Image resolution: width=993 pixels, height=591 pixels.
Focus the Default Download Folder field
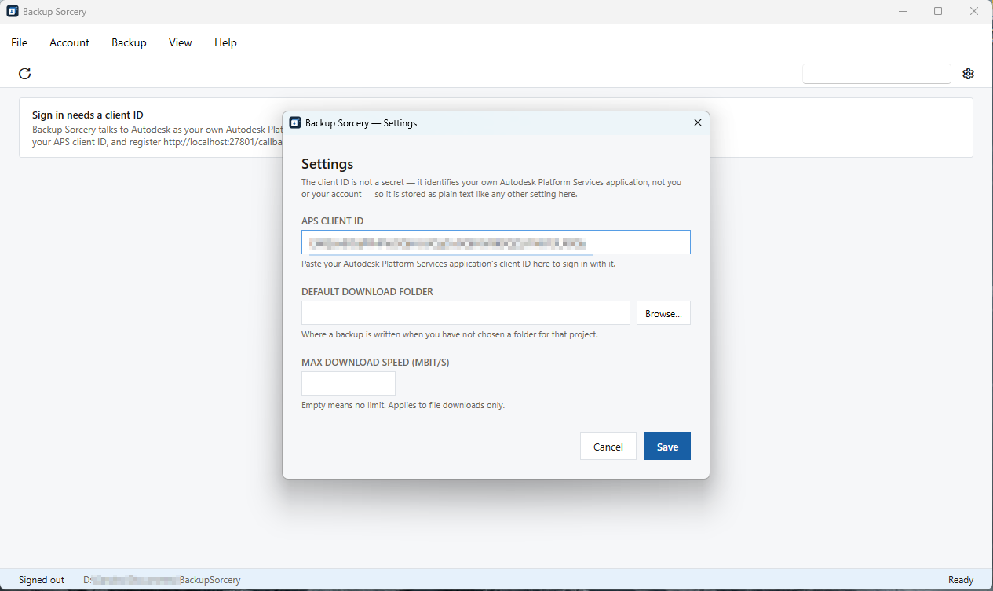point(465,313)
